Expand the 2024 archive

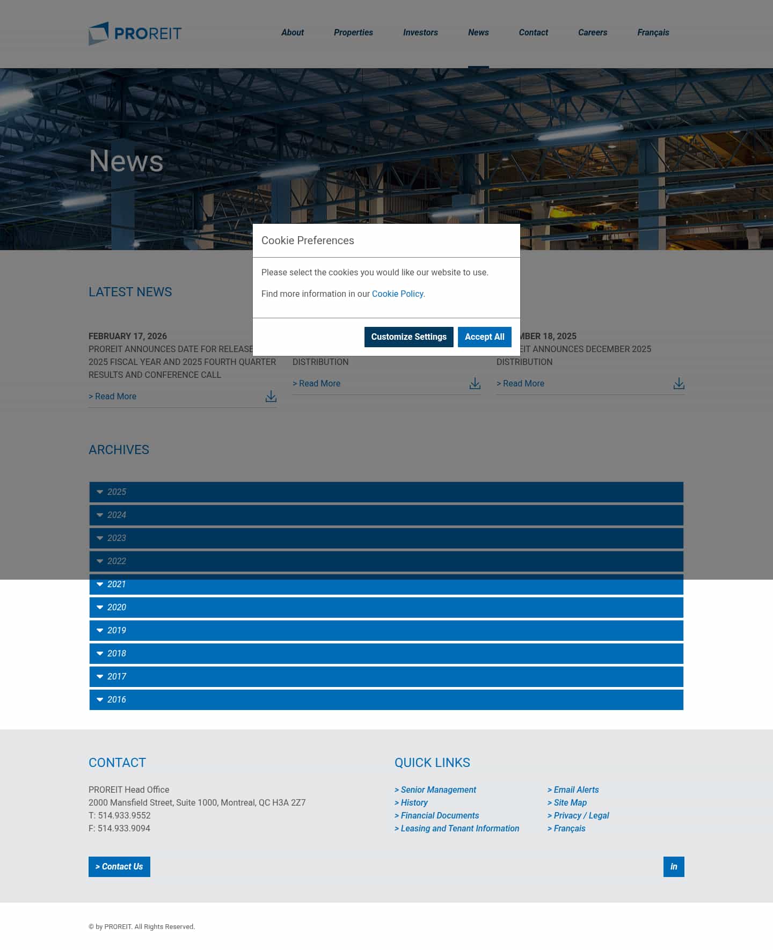click(x=386, y=515)
